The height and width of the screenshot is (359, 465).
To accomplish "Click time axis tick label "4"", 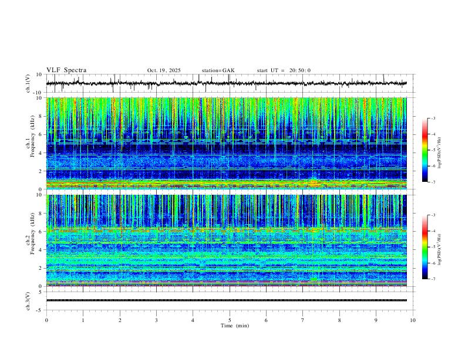I will point(193,320).
